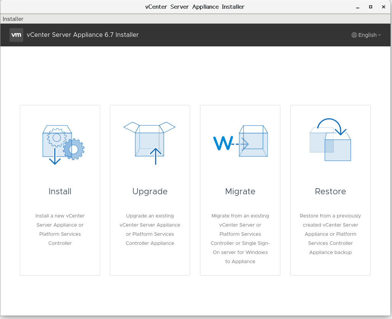Click the Migrate W-to-box icon
The height and width of the screenshot is (319, 392).
click(240, 141)
